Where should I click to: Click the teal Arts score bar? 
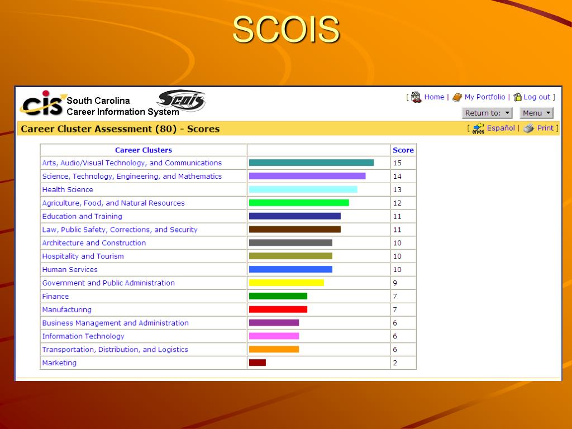pos(311,163)
